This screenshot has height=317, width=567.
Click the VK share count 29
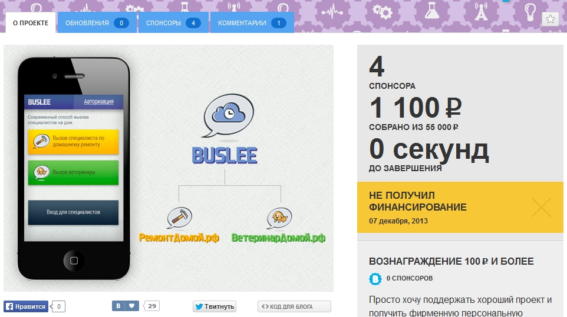(x=152, y=306)
